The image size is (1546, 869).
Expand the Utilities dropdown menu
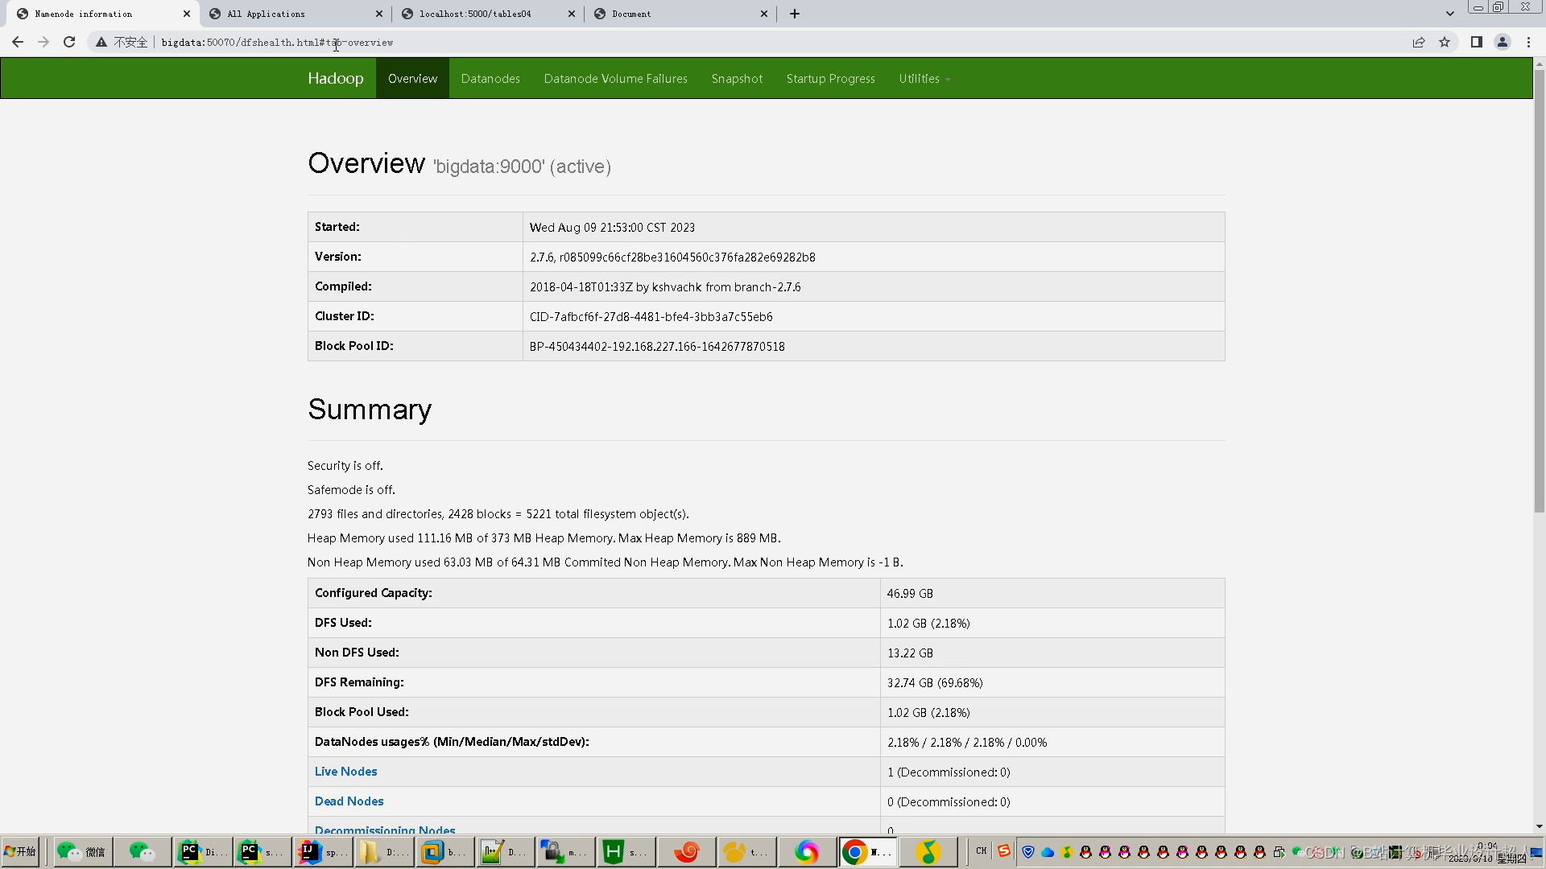click(x=924, y=78)
